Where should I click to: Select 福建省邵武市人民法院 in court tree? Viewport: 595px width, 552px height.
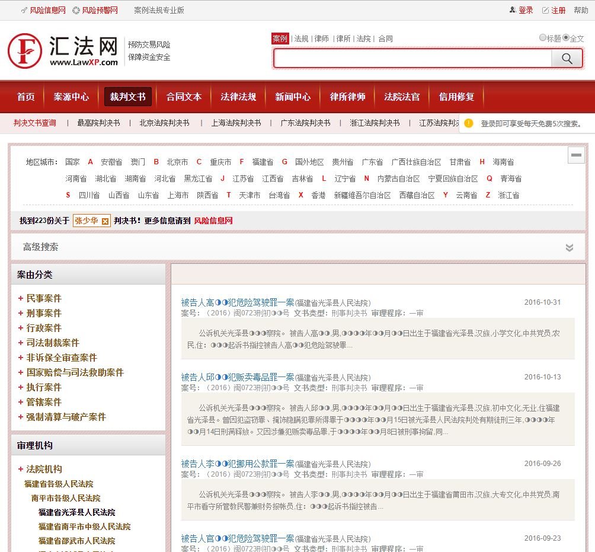(76, 541)
